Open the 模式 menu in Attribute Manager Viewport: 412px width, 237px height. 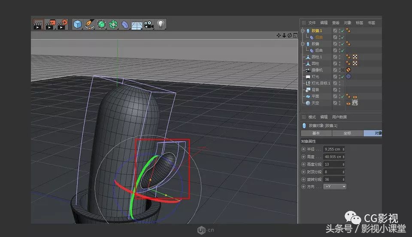pos(312,117)
